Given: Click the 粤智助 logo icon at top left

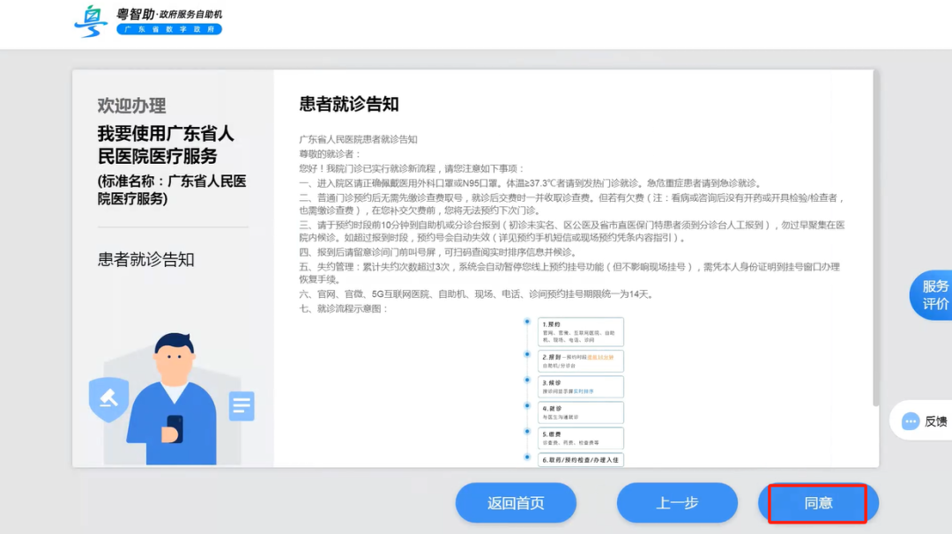Looking at the screenshot, I should 89,19.
